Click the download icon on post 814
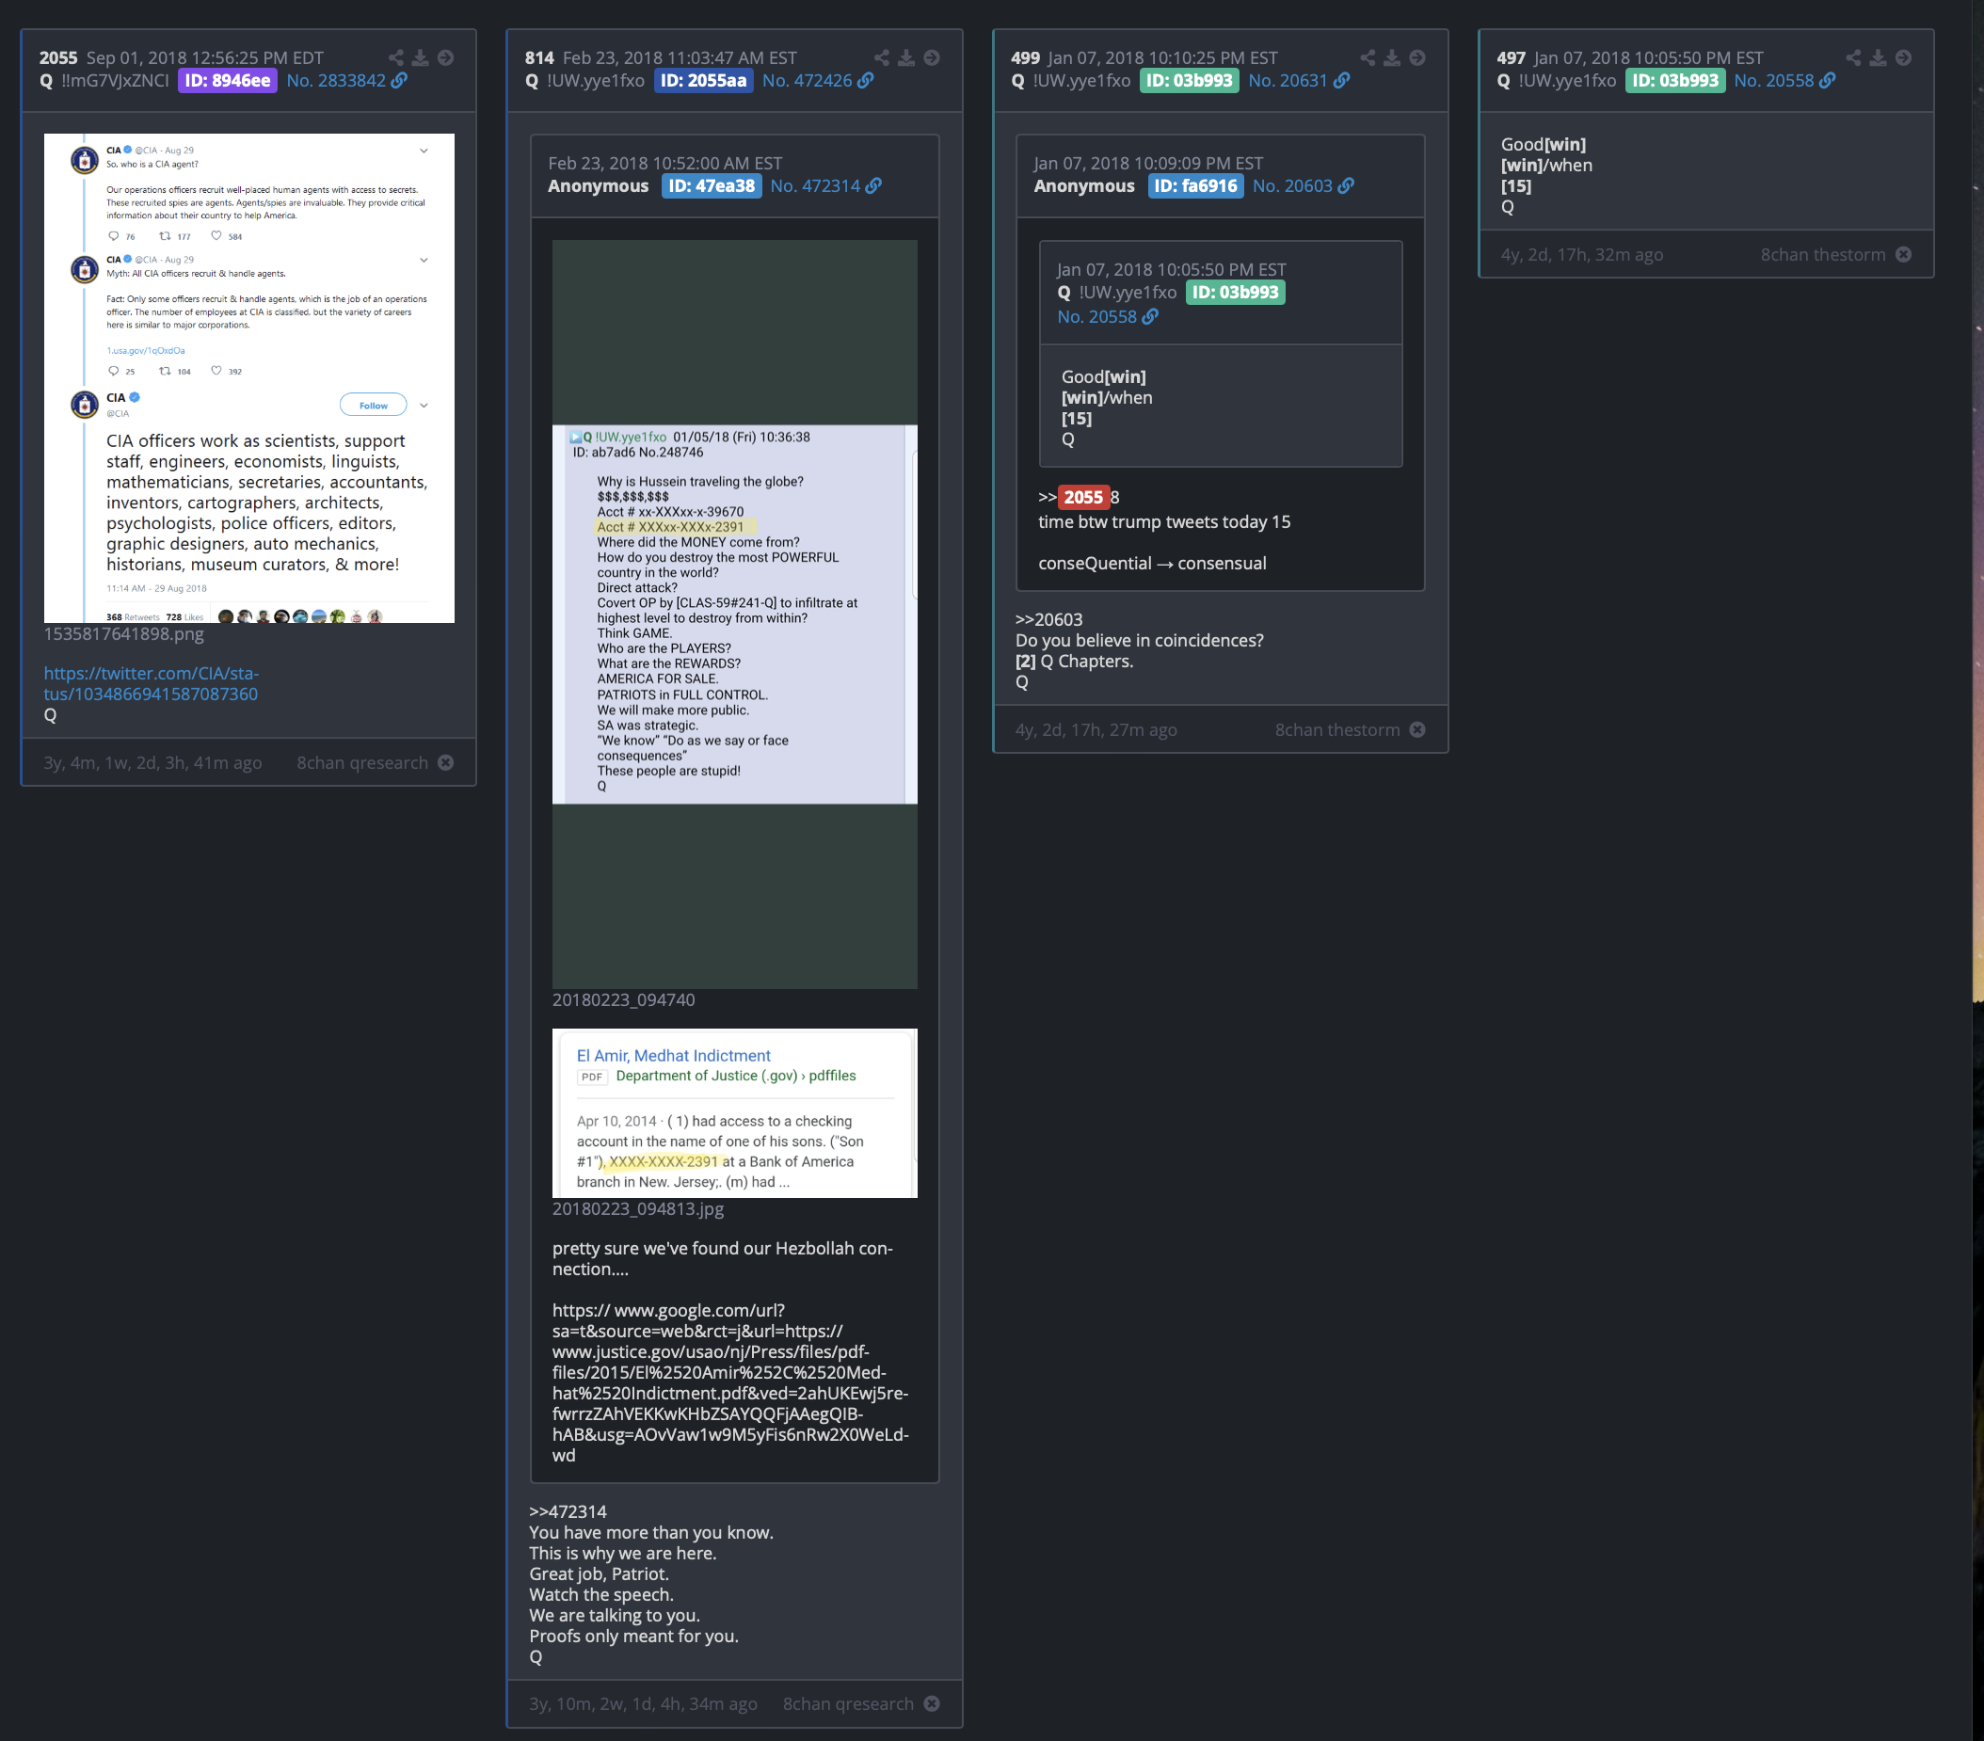This screenshot has height=1741, width=1984. (905, 58)
